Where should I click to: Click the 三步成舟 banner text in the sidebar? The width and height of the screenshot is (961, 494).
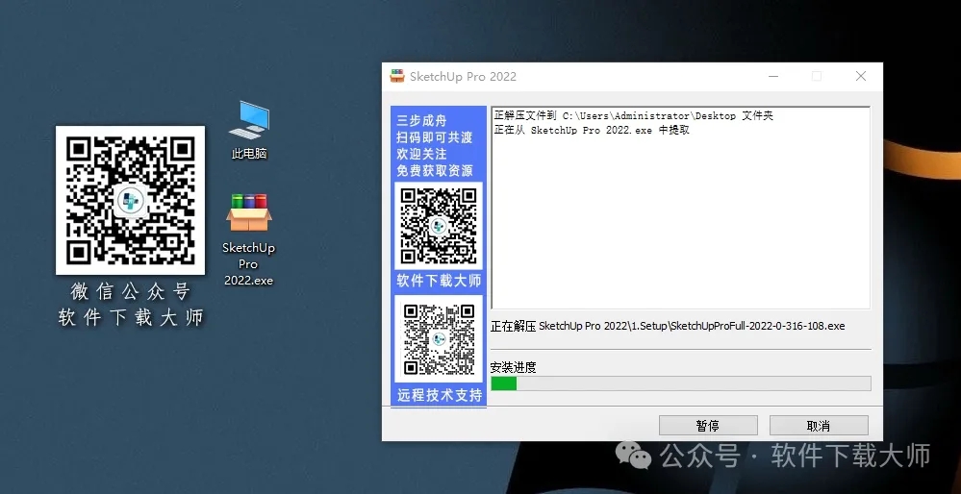pos(421,121)
